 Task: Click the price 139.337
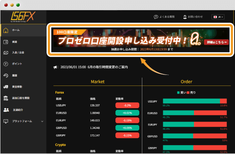pos(95,106)
